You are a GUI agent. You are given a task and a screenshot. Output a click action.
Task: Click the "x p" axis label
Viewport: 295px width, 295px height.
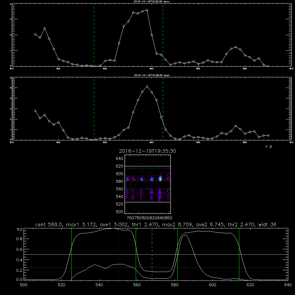(269, 146)
